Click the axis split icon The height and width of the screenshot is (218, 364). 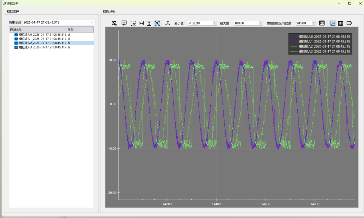coord(168,23)
